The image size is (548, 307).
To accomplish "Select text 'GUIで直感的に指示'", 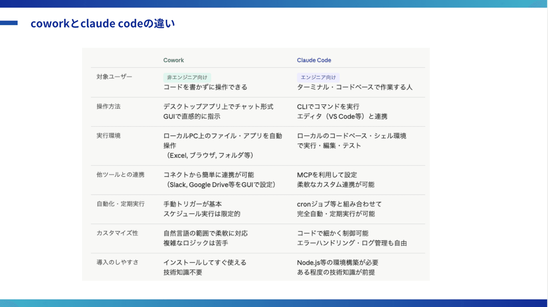I will click(192, 116).
